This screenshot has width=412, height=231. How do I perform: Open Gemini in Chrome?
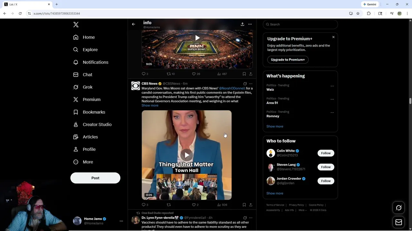click(370, 4)
